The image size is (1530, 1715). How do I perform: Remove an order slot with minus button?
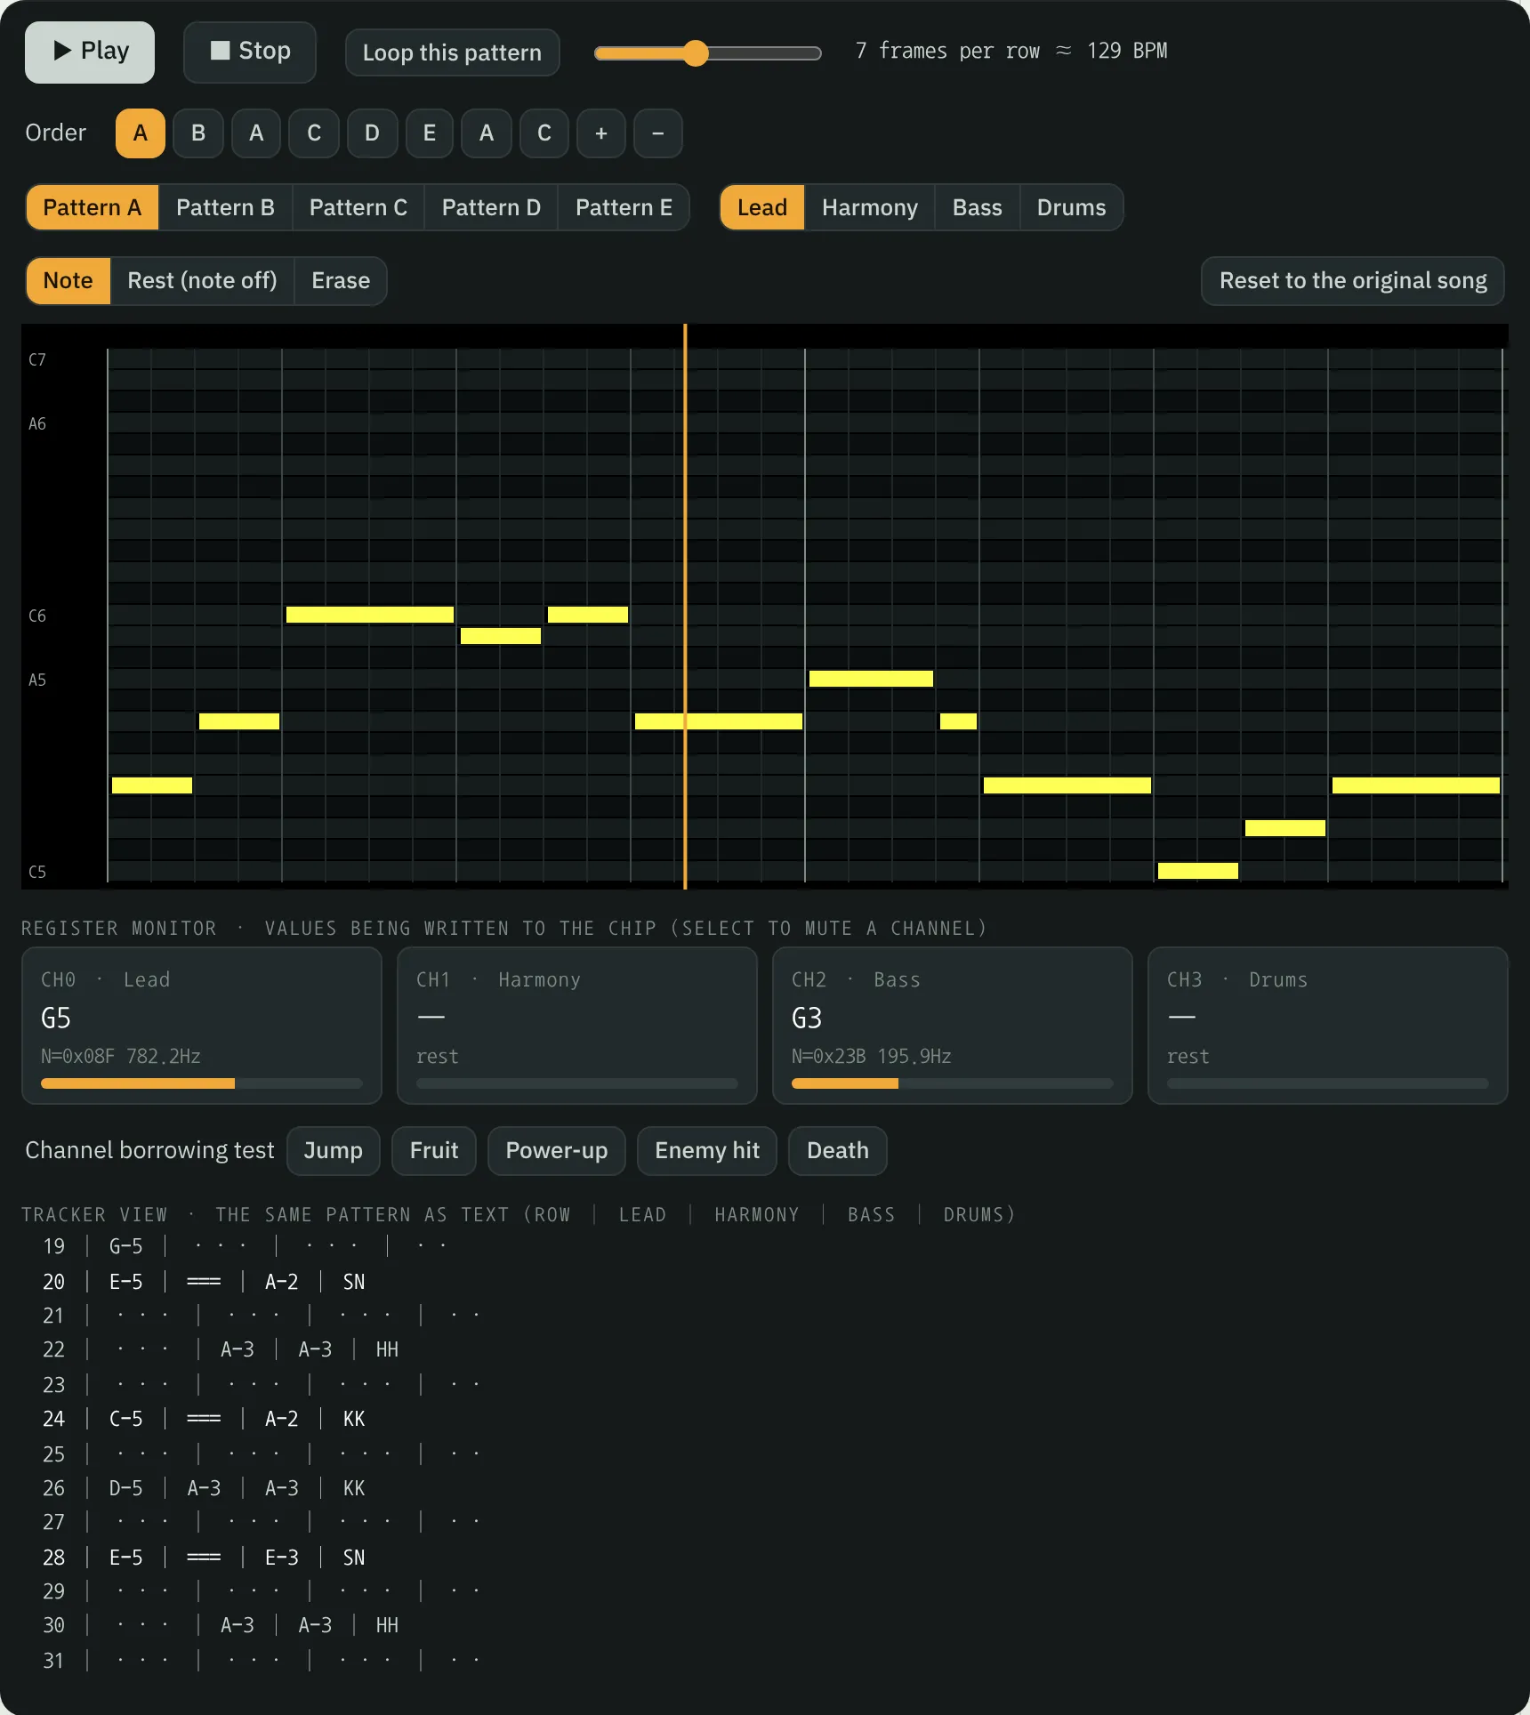pyautogui.click(x=658, y=133)
